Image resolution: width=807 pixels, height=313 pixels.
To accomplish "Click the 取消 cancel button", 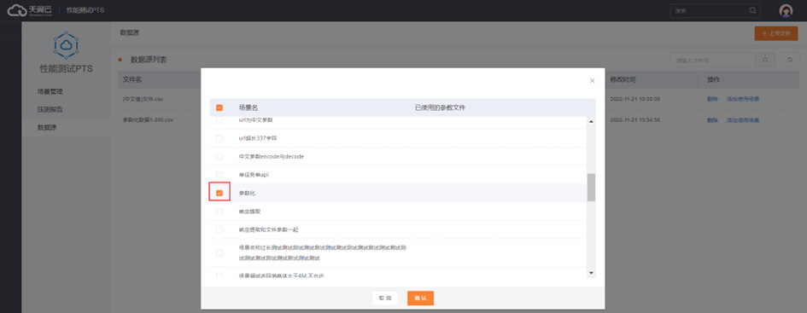I will [385, 299].
